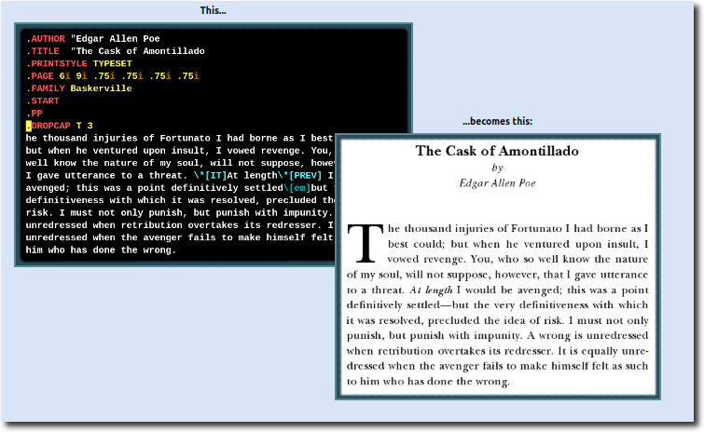This screenshot has width=704, height=432.
Task: Click the \*[IT] italic escape sequence
Action: coord(209,175)
